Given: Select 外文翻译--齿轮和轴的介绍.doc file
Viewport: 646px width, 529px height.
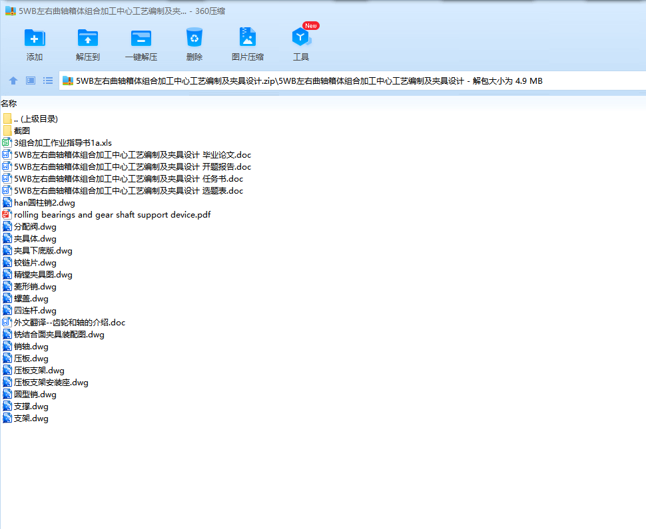Looking at the screenshot, I should coord(64,322).
